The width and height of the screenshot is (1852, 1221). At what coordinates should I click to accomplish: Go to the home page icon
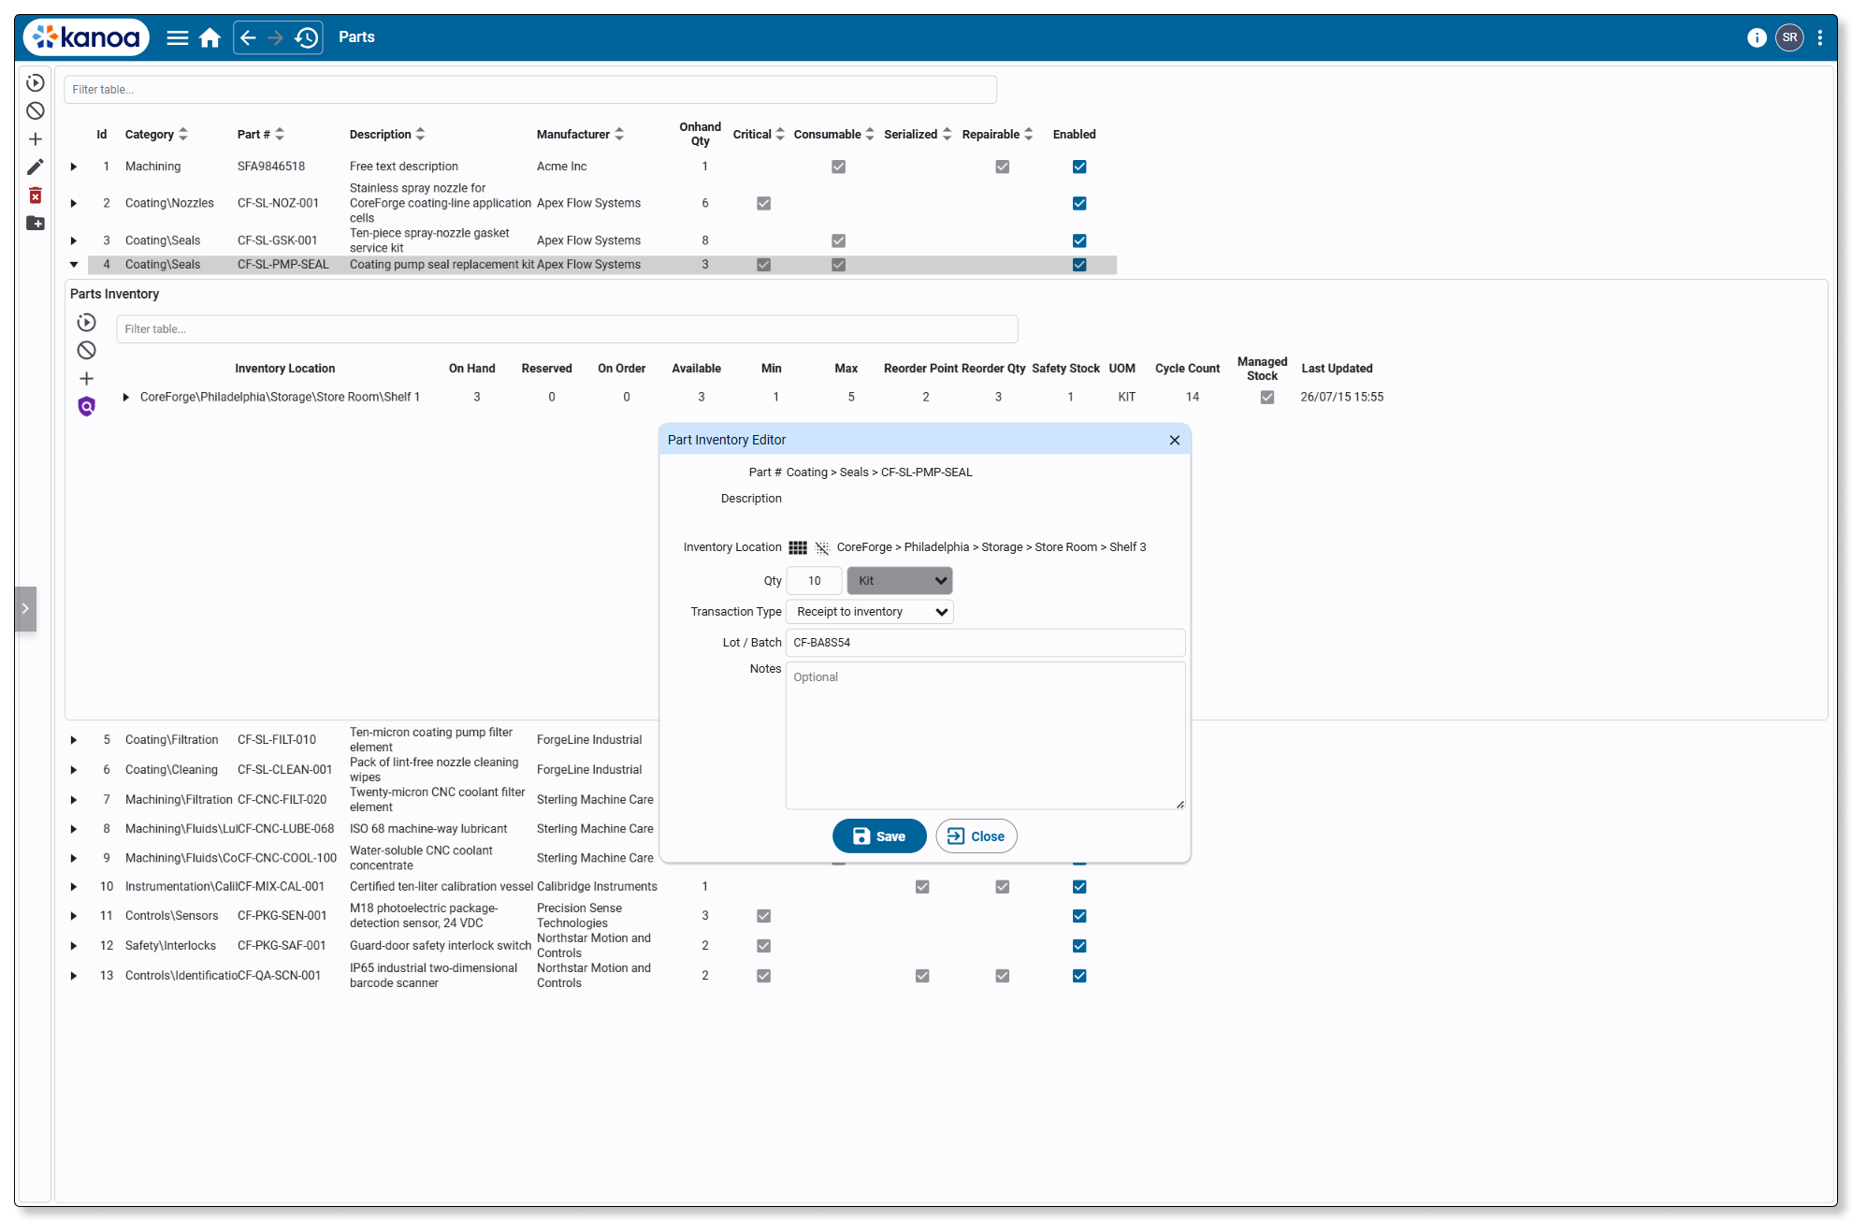click(210, 37)
